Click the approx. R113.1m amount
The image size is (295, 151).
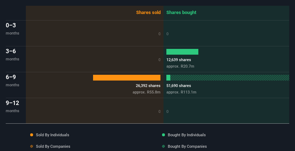[x=181, y=92]
